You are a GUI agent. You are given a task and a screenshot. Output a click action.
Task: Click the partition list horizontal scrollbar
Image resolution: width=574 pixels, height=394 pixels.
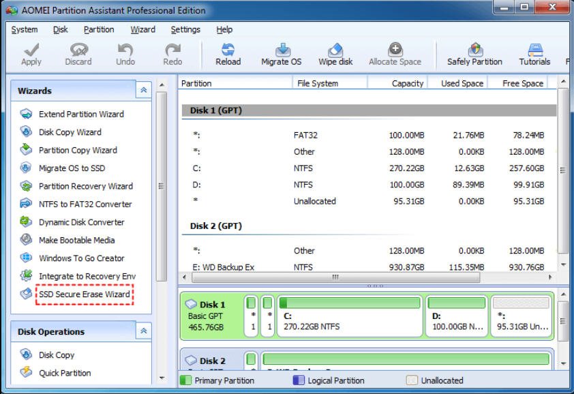[335, 277]
